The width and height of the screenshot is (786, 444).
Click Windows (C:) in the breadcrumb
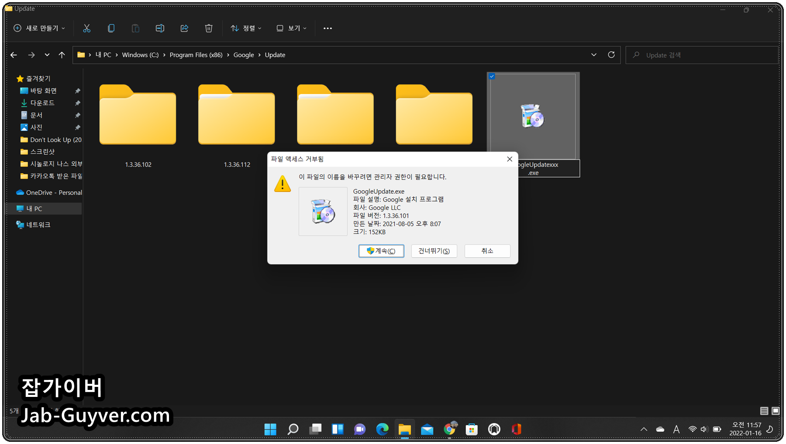point(140,55)
